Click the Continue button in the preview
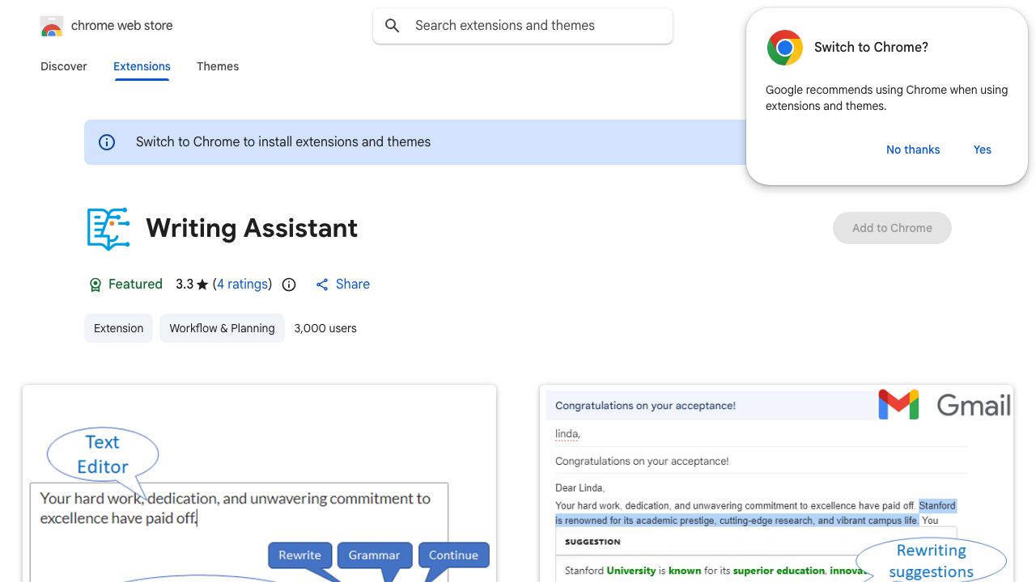Viewport: 1036px width, 582px height. click(x=453, y=555)
